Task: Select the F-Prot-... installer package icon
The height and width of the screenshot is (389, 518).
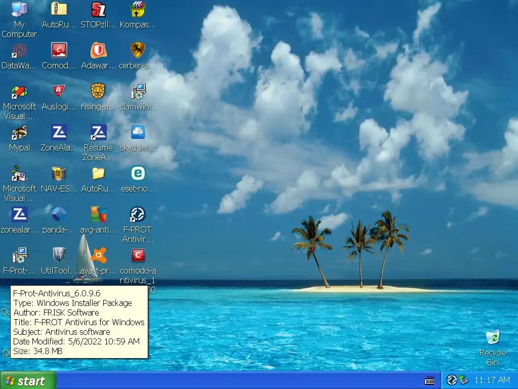Action: coord(19,255)
